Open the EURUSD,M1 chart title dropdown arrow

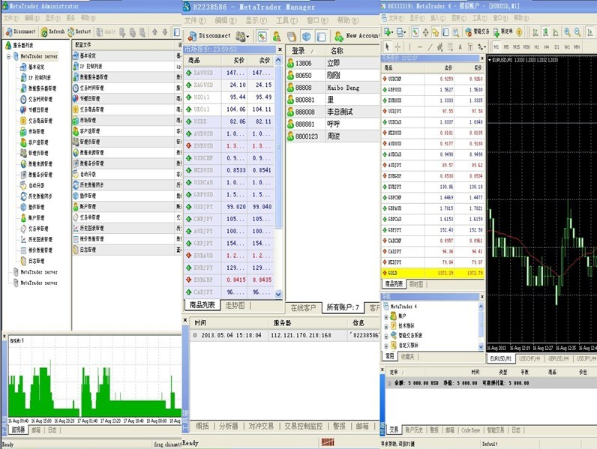tap(490, 60)
